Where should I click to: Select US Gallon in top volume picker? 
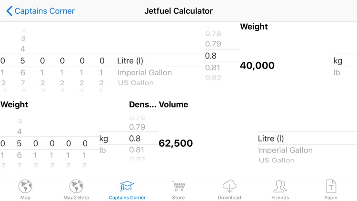click(x=136, y=82)
